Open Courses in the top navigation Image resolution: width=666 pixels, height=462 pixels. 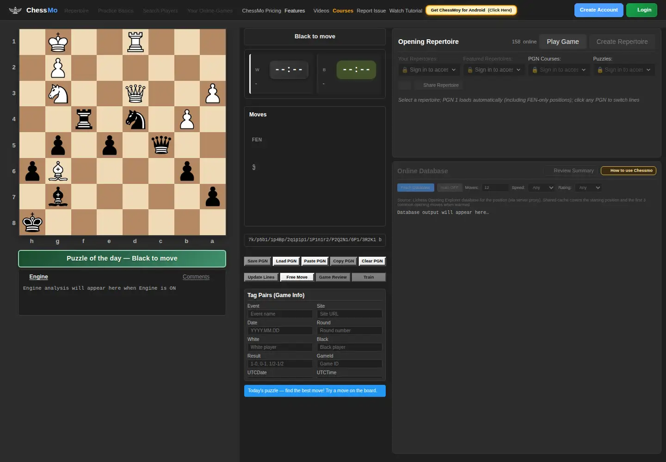pos(343,11)
